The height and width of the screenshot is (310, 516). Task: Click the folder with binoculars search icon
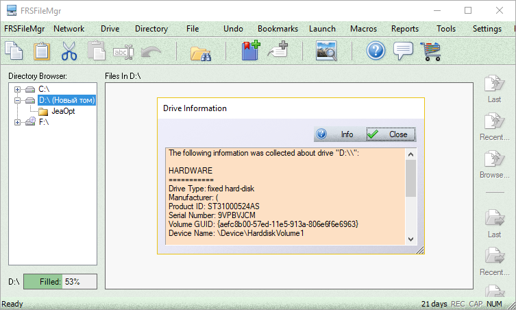click(201, 53)
